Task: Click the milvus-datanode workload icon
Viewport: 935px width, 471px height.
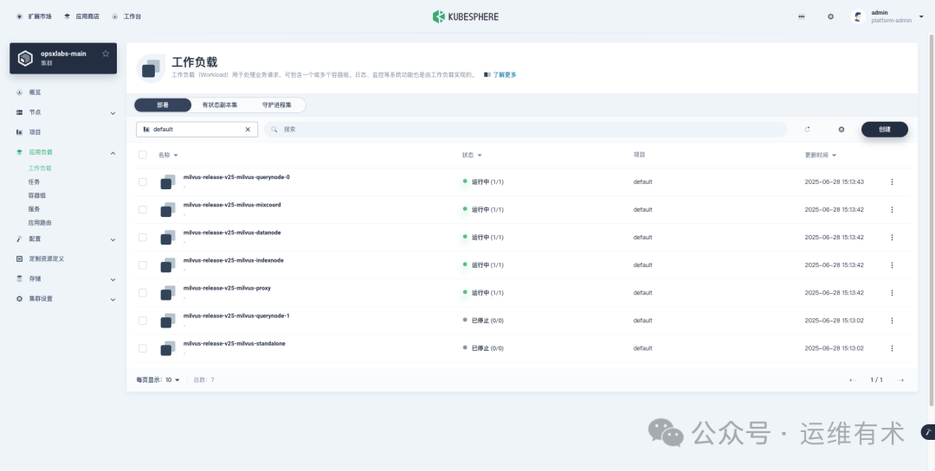Action: click(168, 238)
